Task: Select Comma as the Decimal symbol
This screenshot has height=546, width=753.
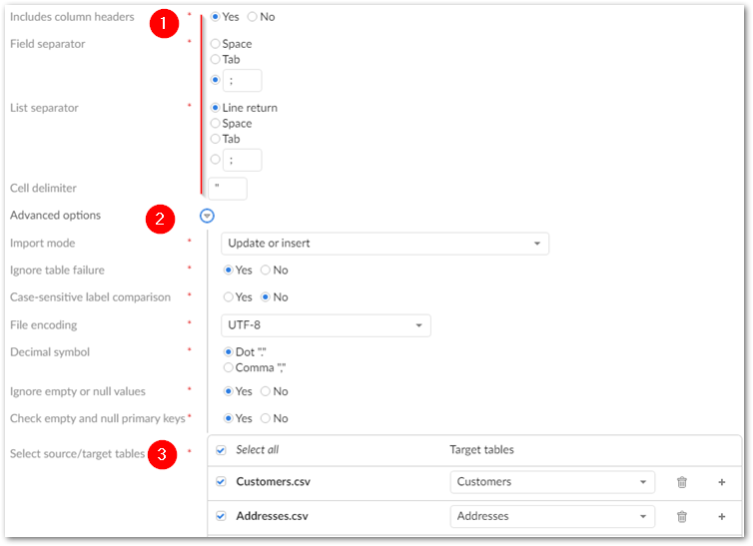Action: [x=229, y=368]
